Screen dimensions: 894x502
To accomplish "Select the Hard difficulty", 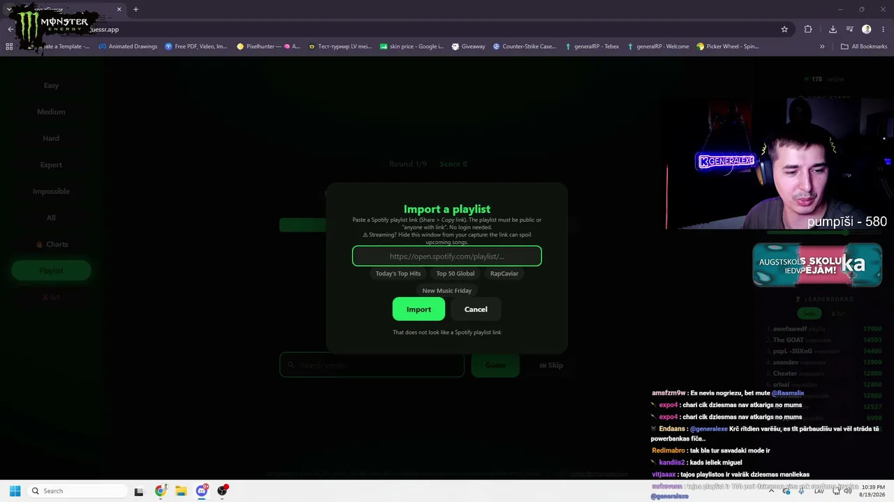I will pyautogui.click(x=51, y=139).
